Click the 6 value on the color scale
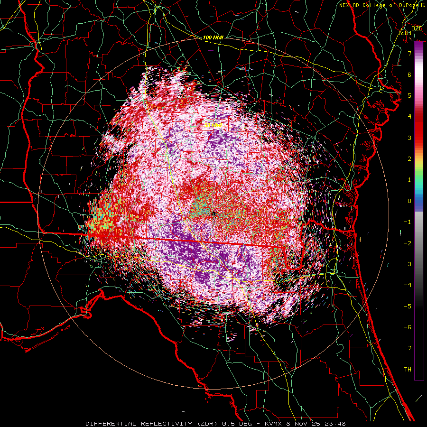This screenshot has width=427, height=427. pyautogui.click(x=409, y=74)
